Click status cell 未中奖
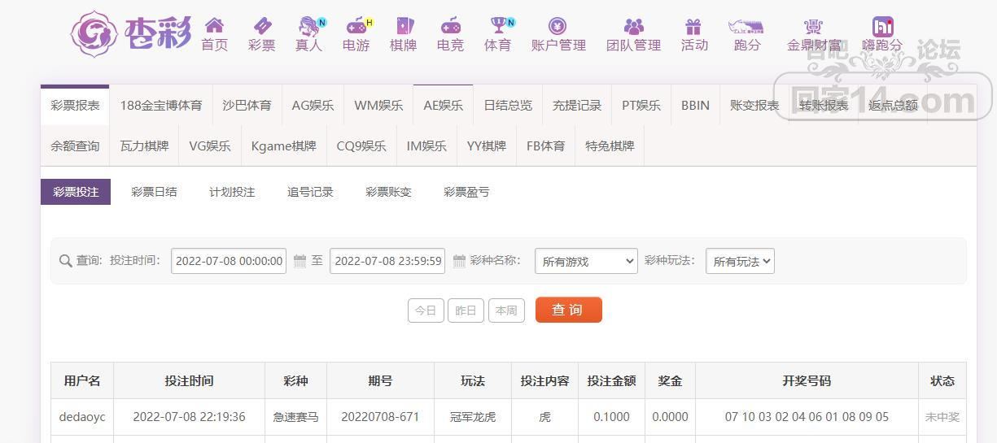This screenshot has height=443, width=997. pos(942,417)
